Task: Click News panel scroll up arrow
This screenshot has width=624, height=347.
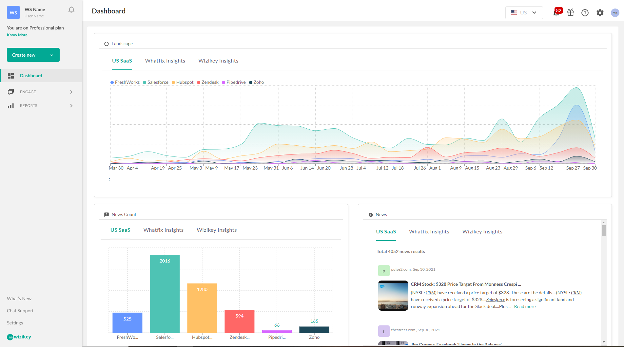Action: [x=604, y=222]
